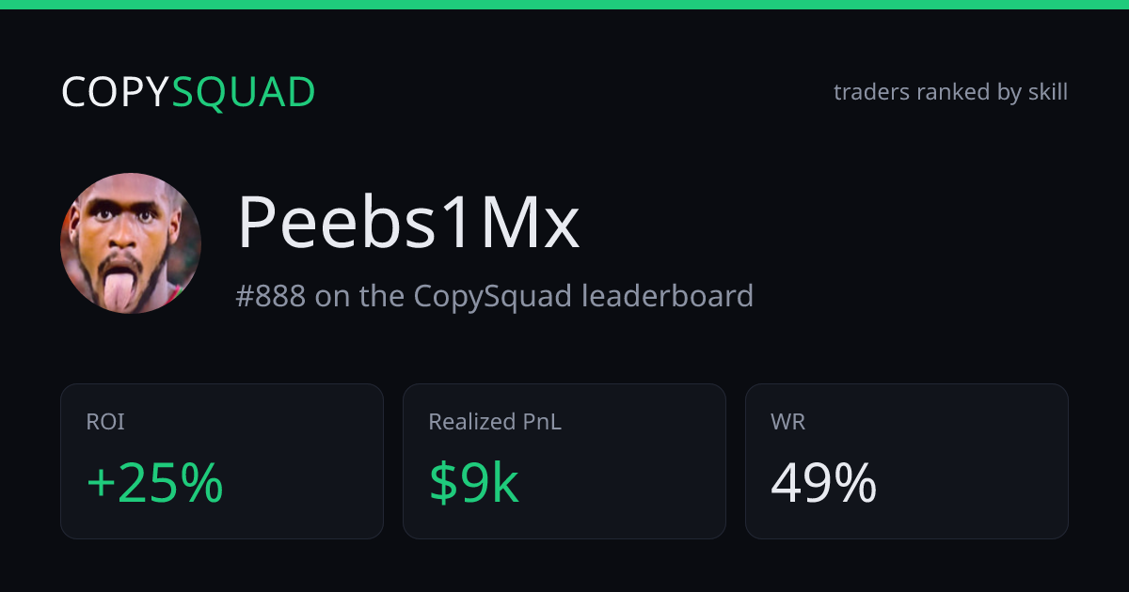Click the word CopySquad in the rank line
The height and width of the screenshot is (592, 1129).
coord(492,296)
